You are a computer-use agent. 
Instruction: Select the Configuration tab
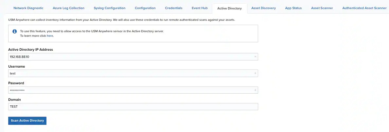(145, 8)
